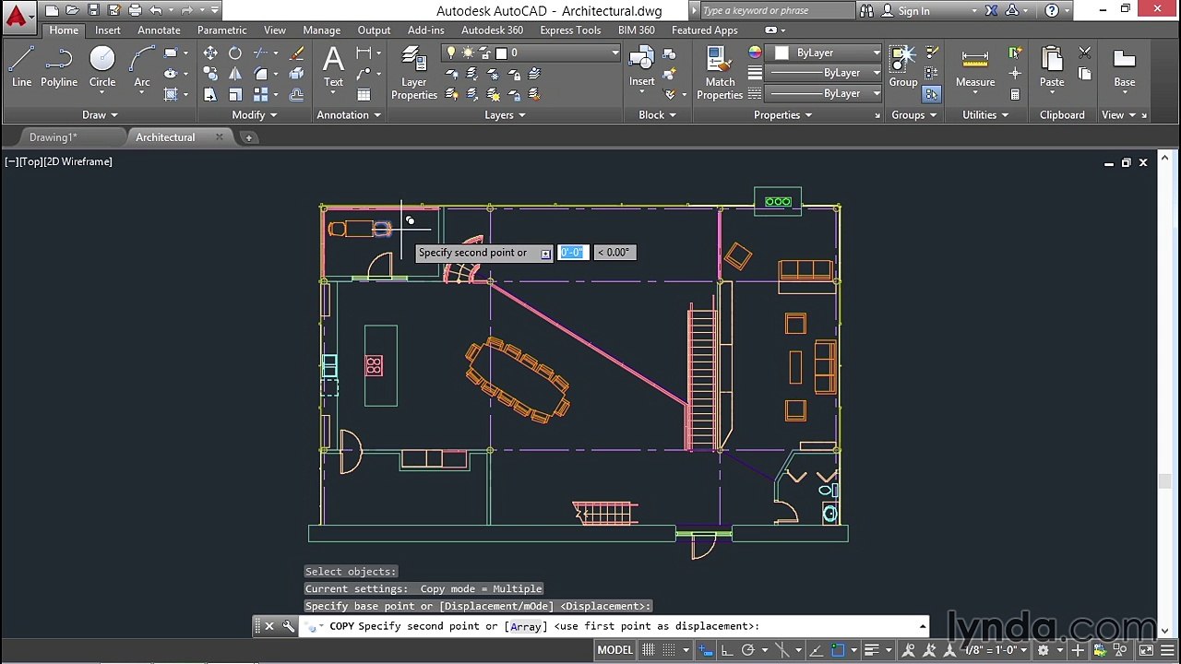Click the dynamic input distance field
The image size is (1181, 664).
pyautogui.click(x=573, y=253)
